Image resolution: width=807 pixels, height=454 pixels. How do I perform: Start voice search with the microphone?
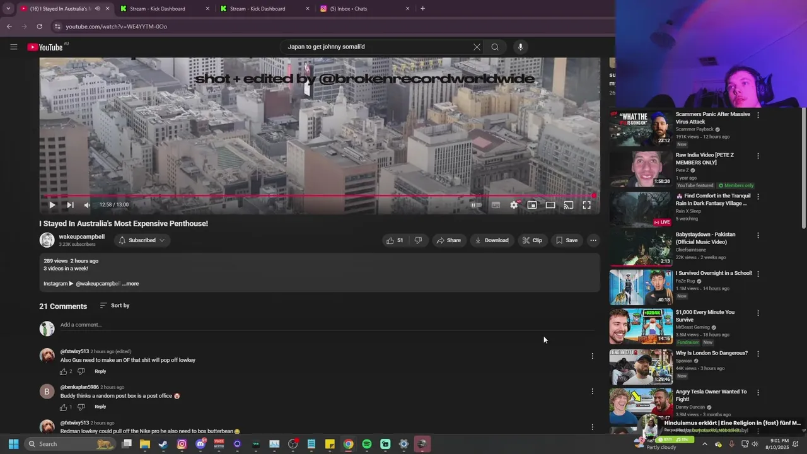(x=520, y=47)
